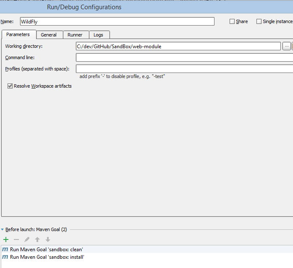This screenshot has width=293, height=268.
Task: Click the Run/Debug Configurations title
Action: pos(84,7)
